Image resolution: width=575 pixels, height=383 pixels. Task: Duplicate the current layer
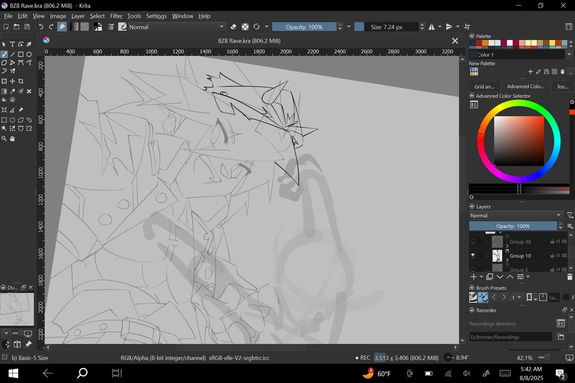click(489, 277)
